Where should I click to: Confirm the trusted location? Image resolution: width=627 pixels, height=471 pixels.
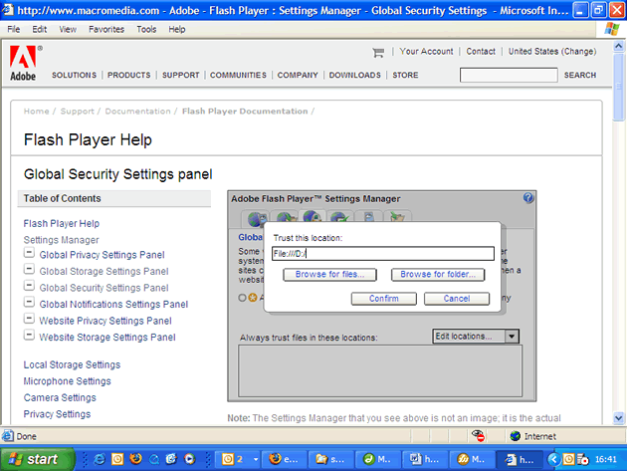[x=384, y=299]
